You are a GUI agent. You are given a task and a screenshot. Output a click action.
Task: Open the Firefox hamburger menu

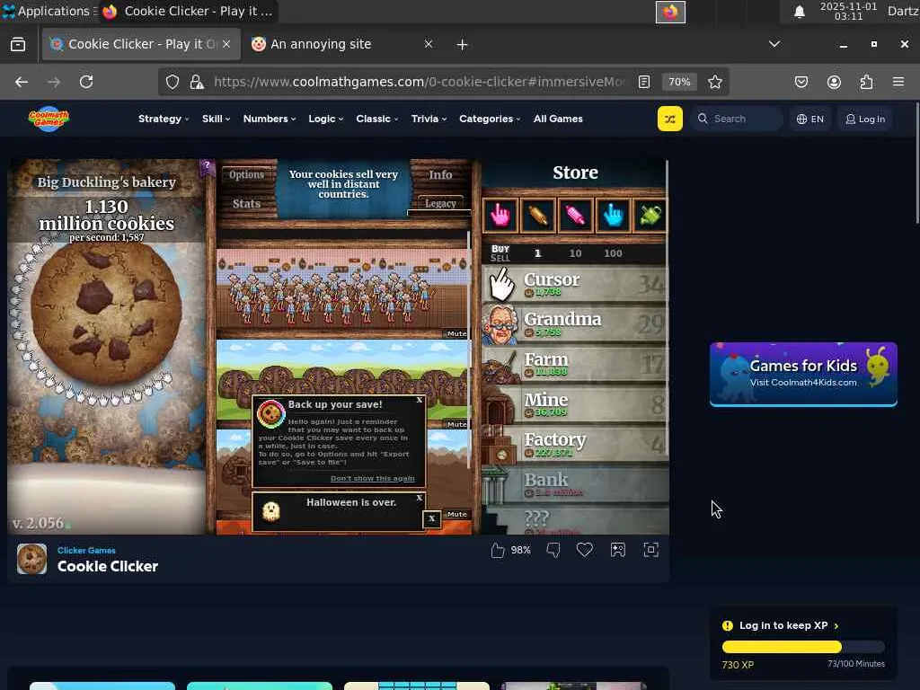pyautogui.click(x=898, y=82)
